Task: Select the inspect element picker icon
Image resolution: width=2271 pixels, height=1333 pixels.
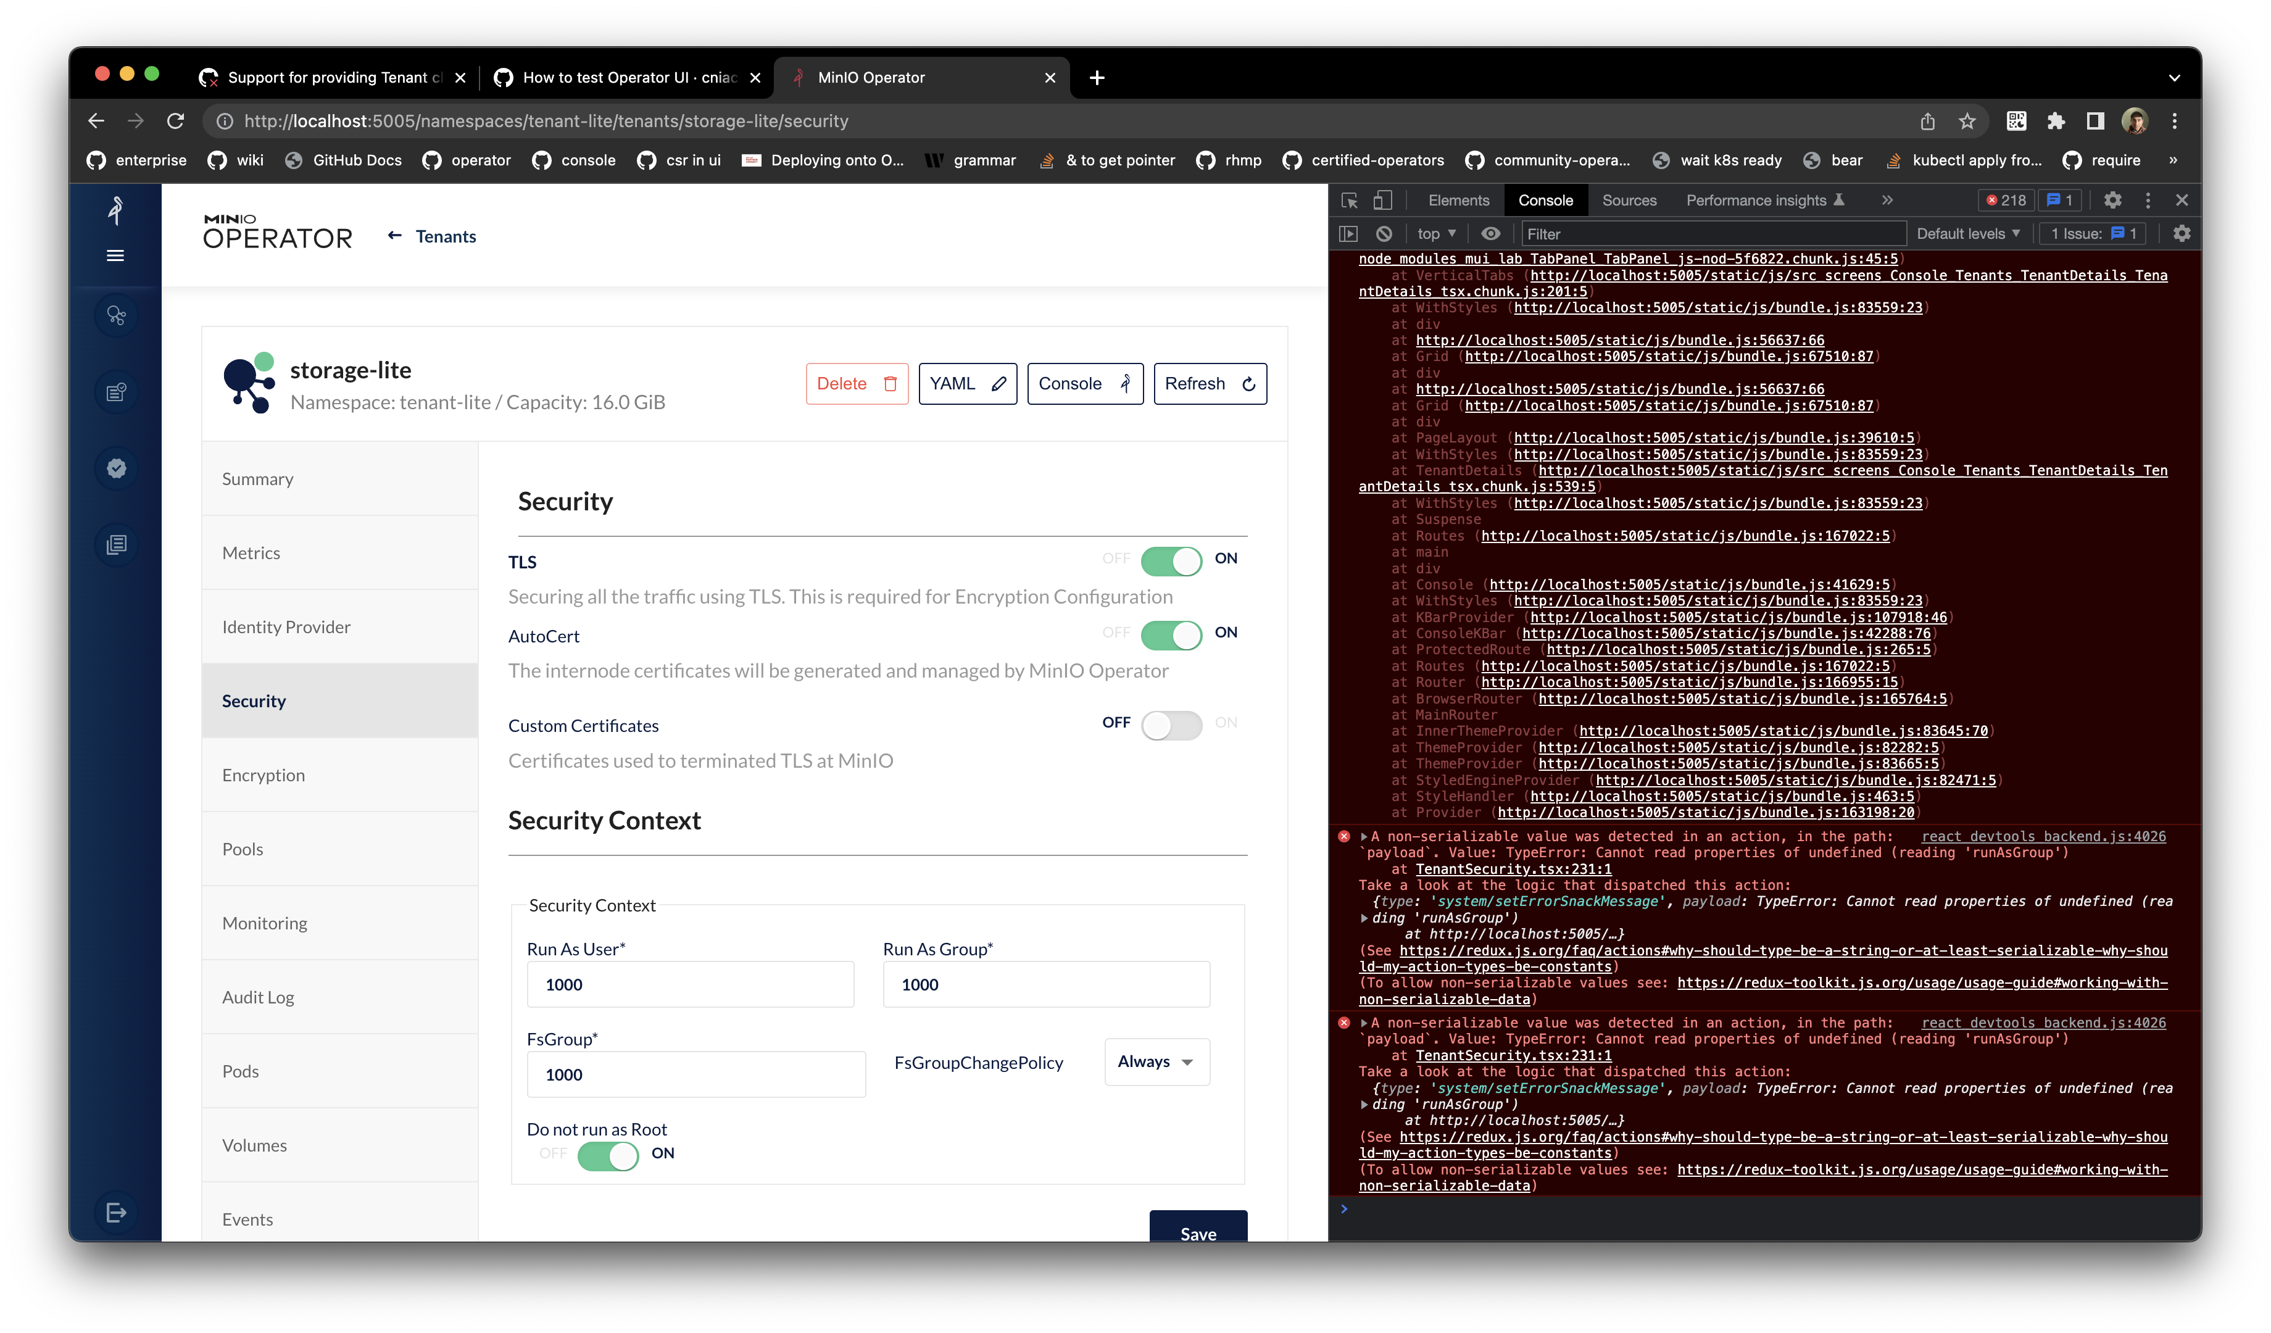Action: pos(1349,200)
